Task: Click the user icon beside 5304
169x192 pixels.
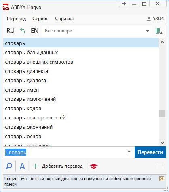Action: coord(148,19)
